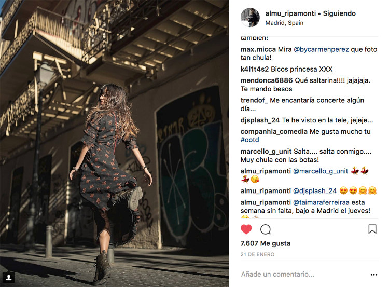The width and height of the screenshot is (389, 287).
Task: Click the comment speech bubble icon
Action: [265, 229]
